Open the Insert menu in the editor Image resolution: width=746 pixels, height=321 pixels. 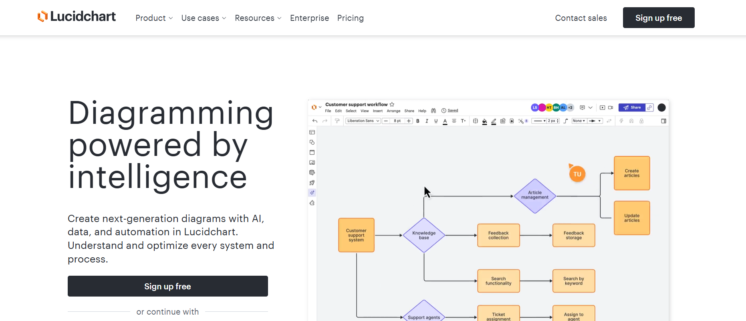tap(378, 111)
